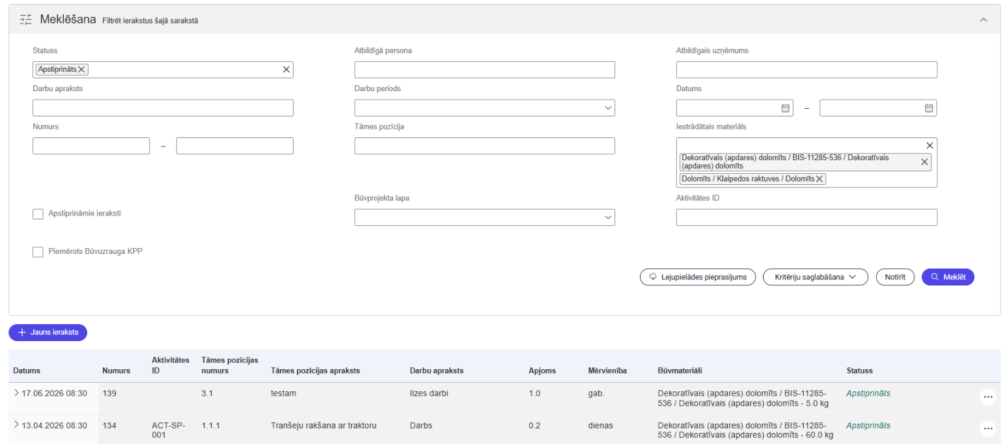Open Būvprojekta lapa dropdown
Viewport: 1007px width, 444px height.
[x=484, y=217]
